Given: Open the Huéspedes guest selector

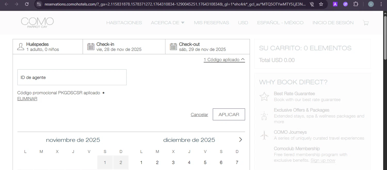Looking at the screenshot, I should 48,47.
